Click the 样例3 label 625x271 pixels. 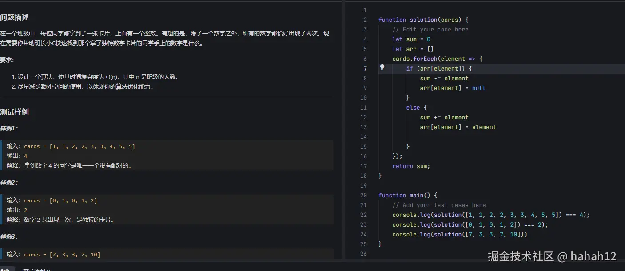click(9, 236)
